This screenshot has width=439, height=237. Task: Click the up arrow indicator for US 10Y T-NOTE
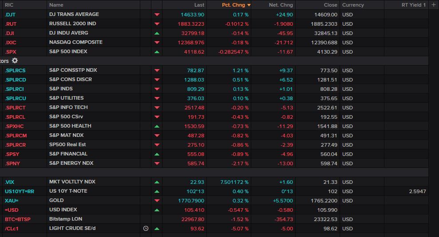pyautogui.click(x=157, y=191)
